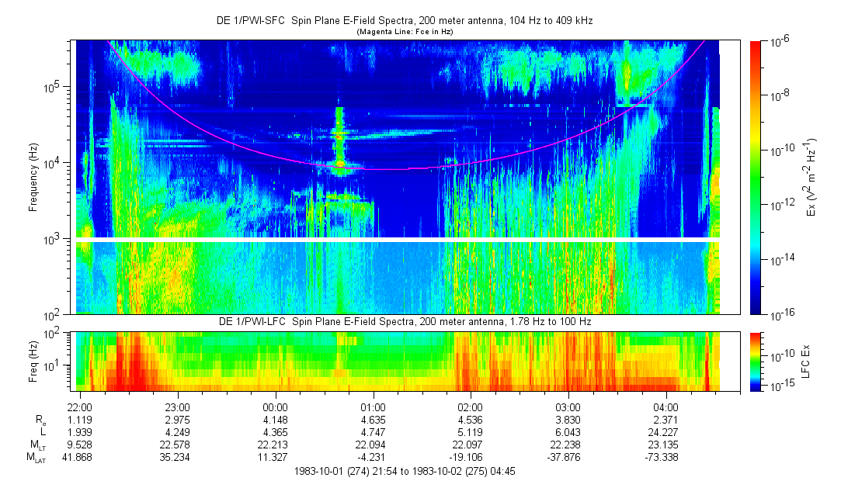
Task: Click the SFC plot title text
Action: click(x=405, y=20)
